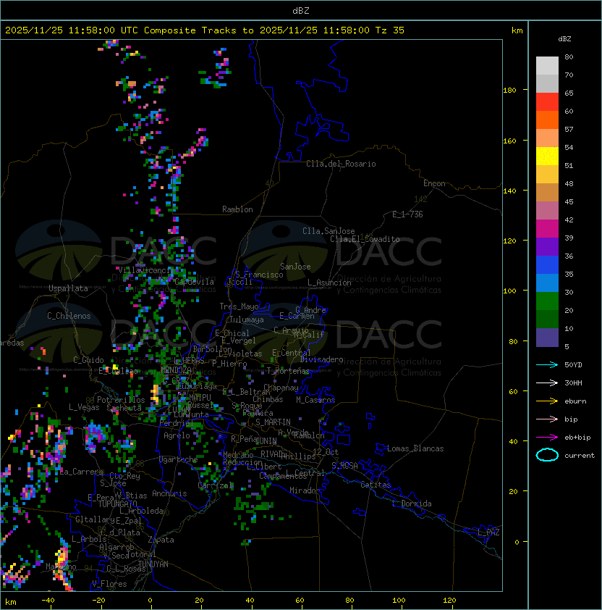Image resolution: width=602 pixels, height=610 pixels.
Task: Click the 'C_Chilenos' map label
Action: pyautogui.click(x=69, y=316)
